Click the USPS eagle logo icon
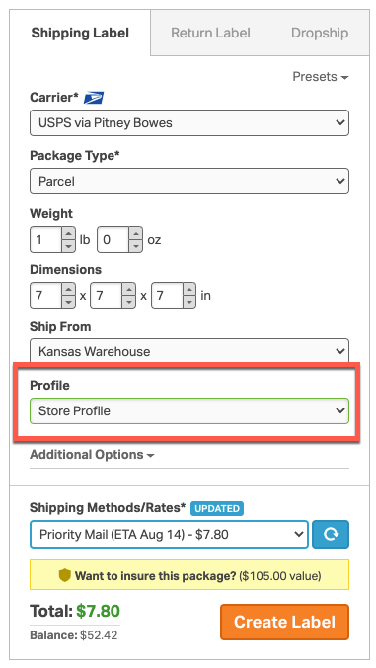 94,98
